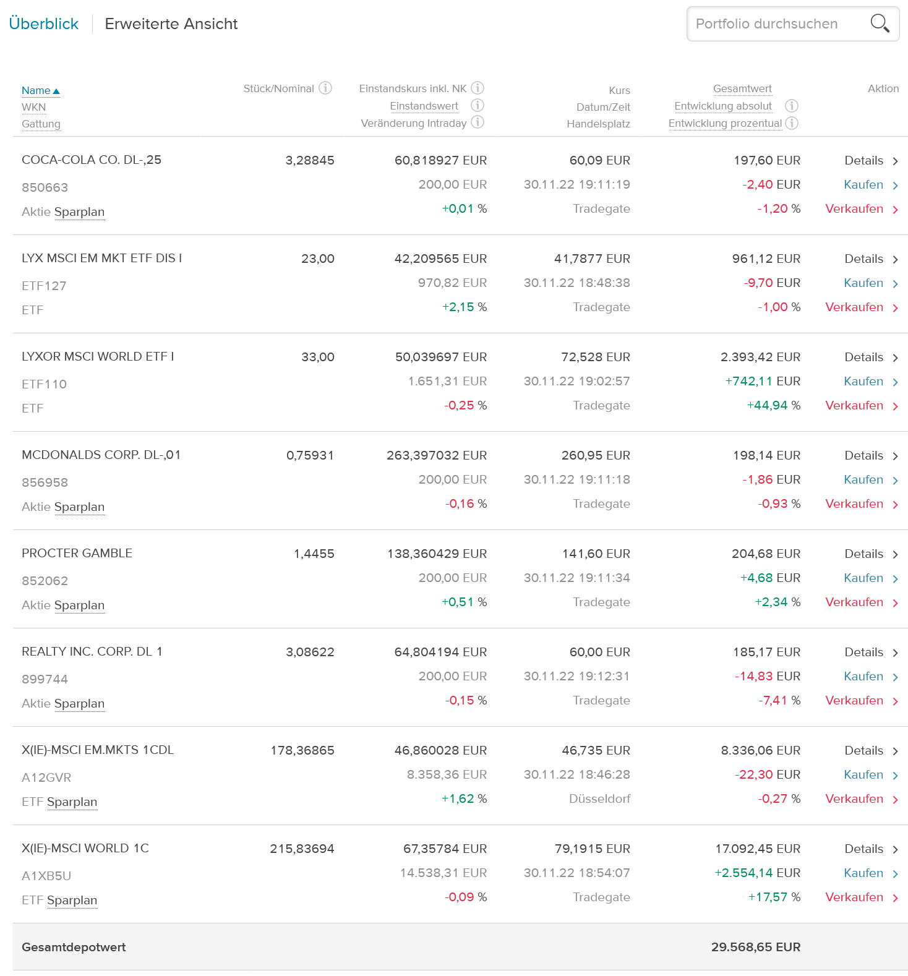Click info icon next to Stück/Nominal

[x=325, y=88]
